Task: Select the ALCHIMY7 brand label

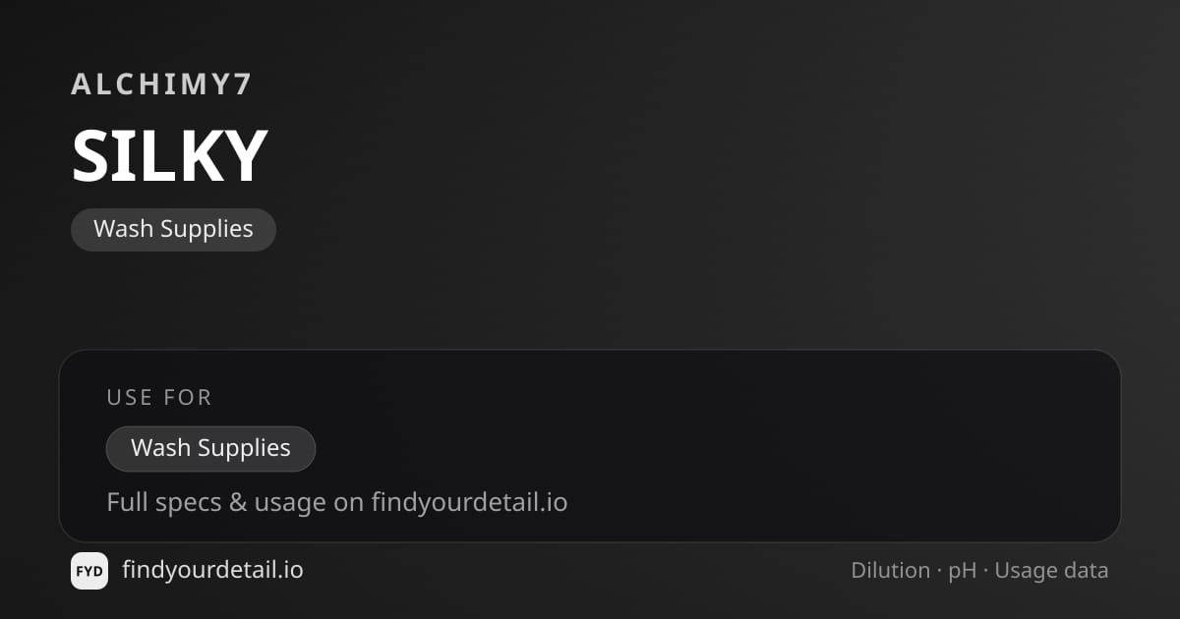Action: pos(162,84)
